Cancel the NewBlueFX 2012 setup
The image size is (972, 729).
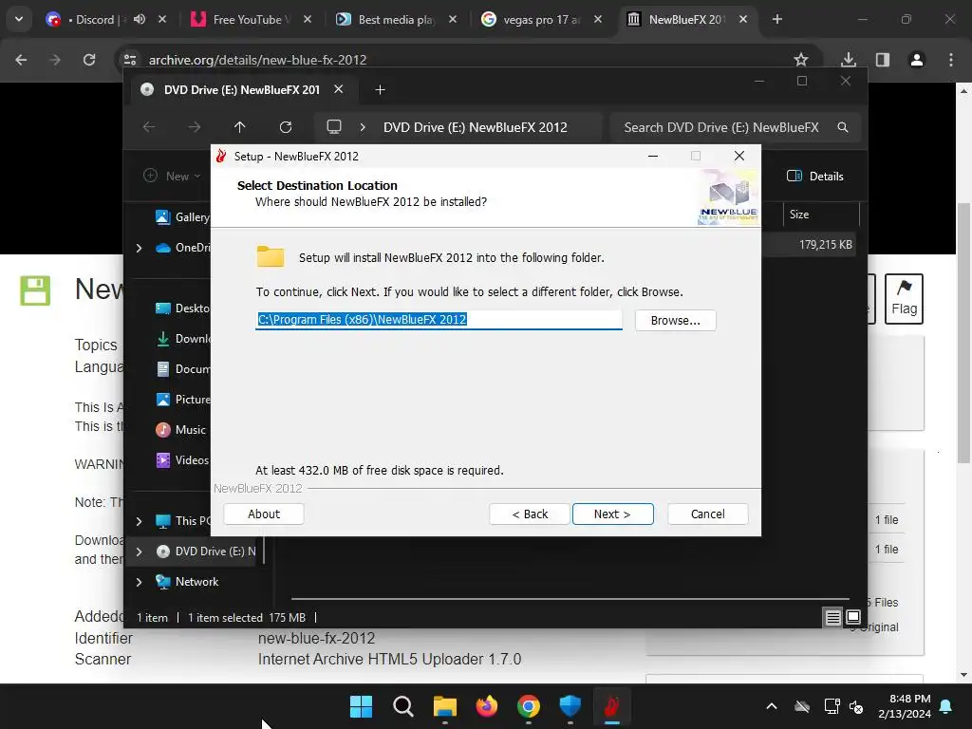click(707, 514)
